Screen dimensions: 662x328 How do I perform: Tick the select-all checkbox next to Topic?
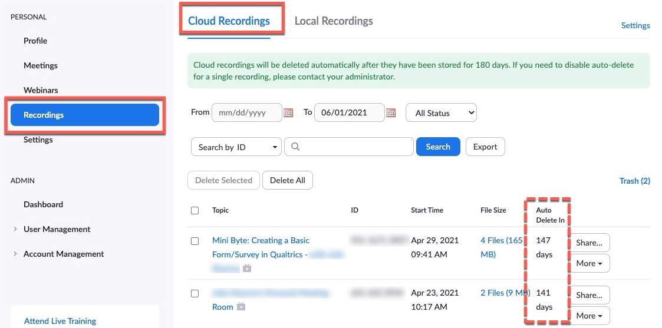[195, 210]
